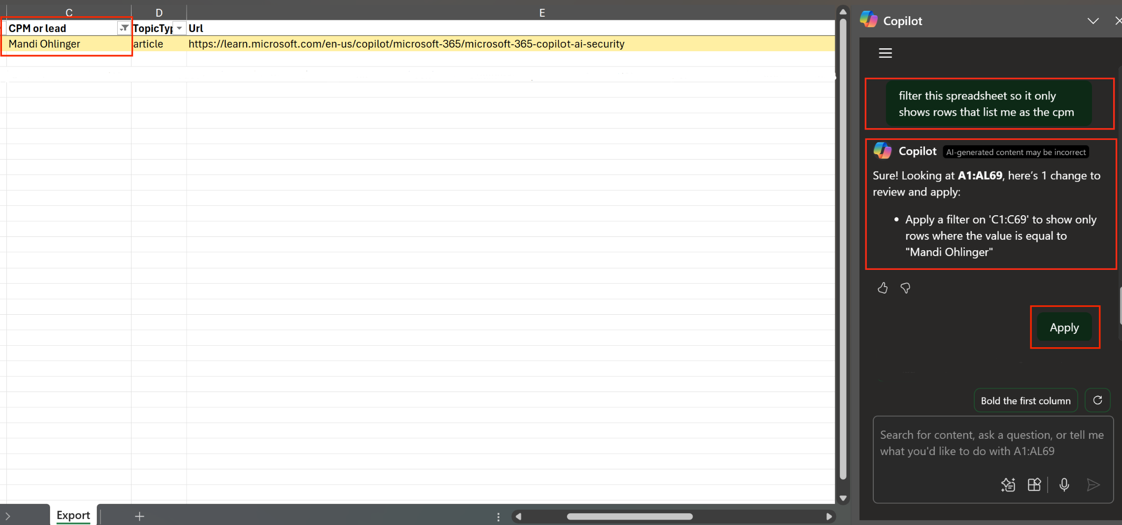
Task: Add a new sheet with the plus icon
Action: tap(139, 516)
